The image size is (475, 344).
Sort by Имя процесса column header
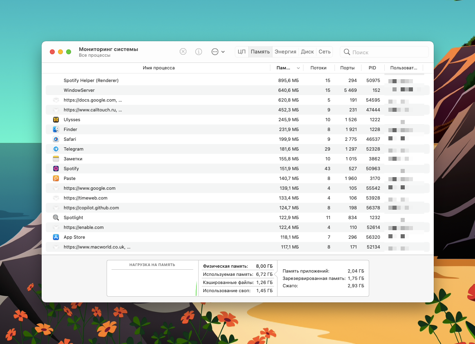pyautogui.click(x=159, y=68)
